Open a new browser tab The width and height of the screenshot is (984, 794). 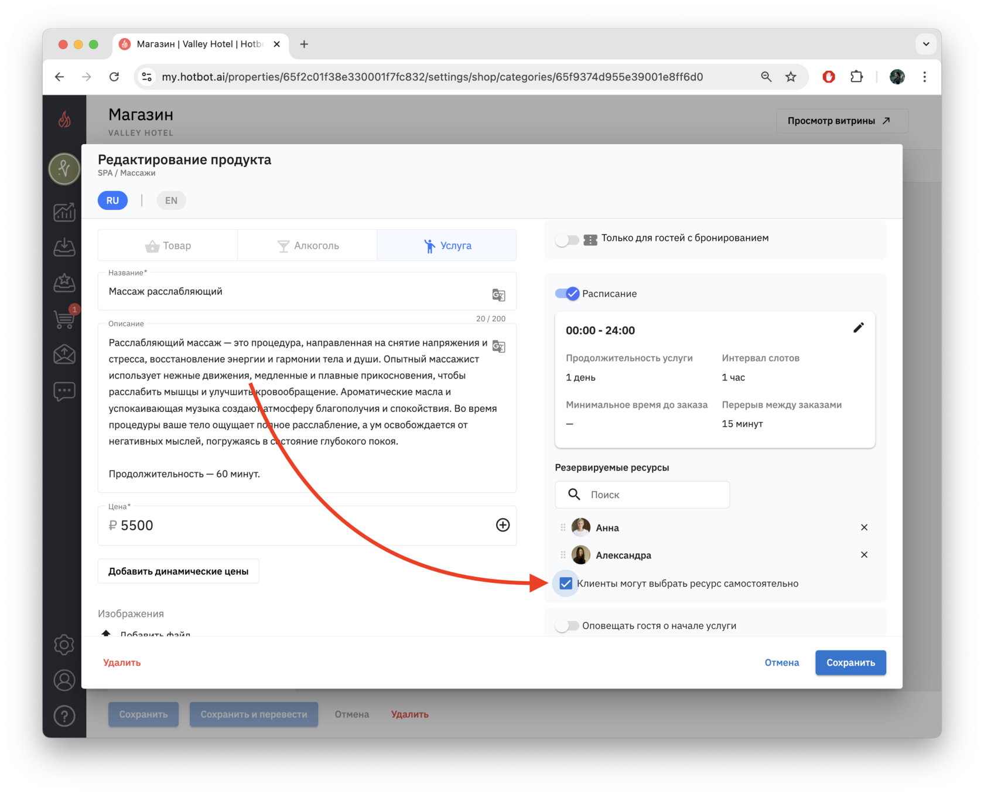tap(304, 44)
